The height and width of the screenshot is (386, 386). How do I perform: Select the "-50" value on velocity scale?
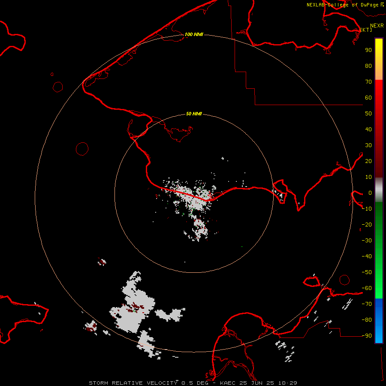pyautogui.click(x=367, y=272)
